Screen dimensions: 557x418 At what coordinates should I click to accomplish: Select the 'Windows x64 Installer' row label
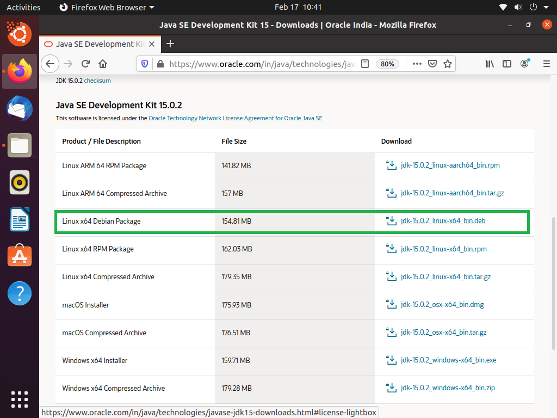tap(95, 360)
